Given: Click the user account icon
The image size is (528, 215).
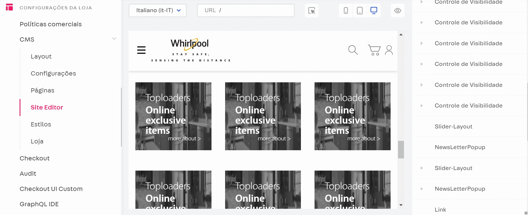Looking at the screenshot, I should (389, 50).
